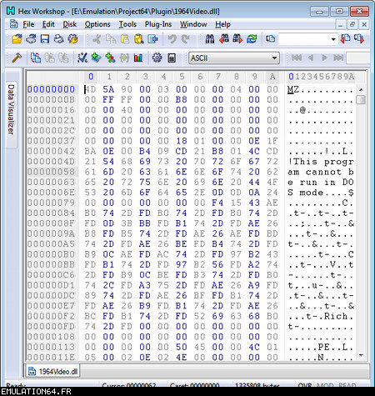Click the Add Structure green plus icon
The image size is (375, 396).
(96, 58)
